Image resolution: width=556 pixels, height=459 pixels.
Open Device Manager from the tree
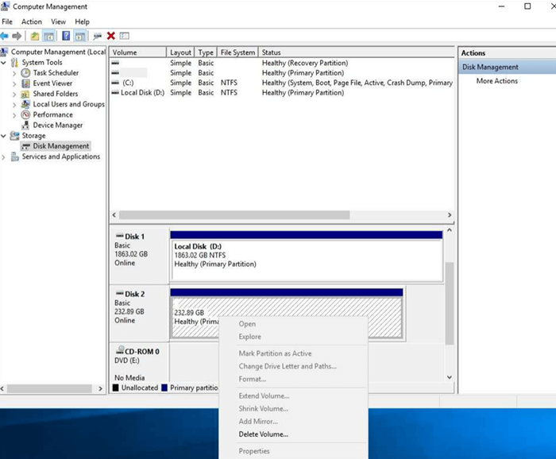(x=57, y=125)
